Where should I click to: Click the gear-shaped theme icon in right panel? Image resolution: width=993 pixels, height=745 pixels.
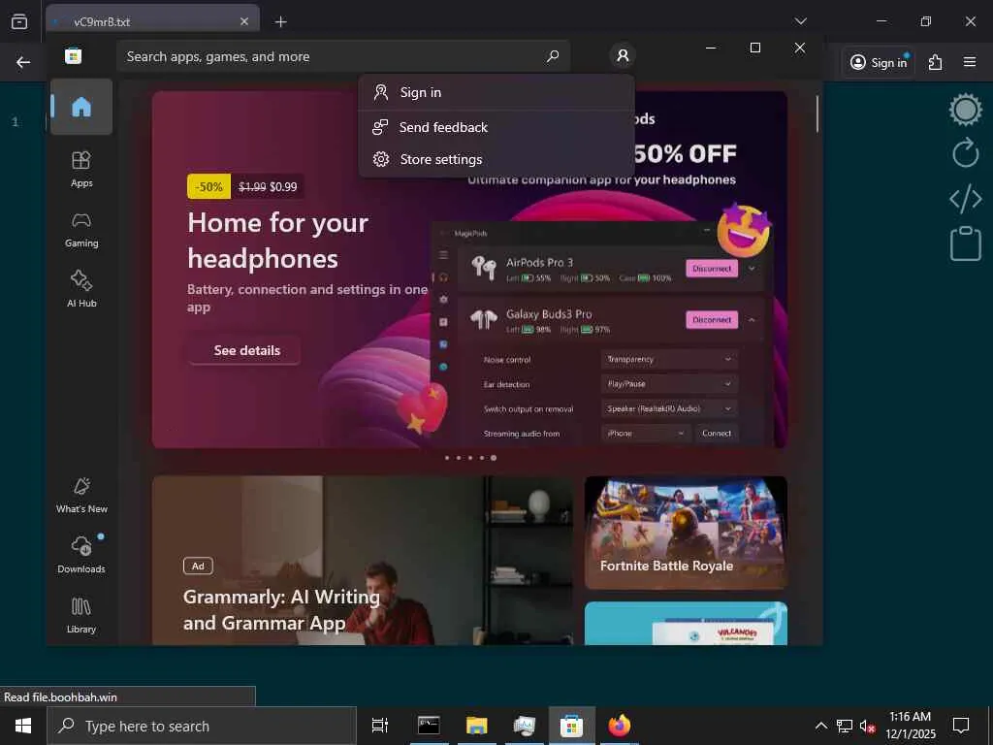point(965,110)
